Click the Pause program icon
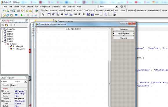The height and width of the screenshot is (107, 168). pos(28,15)
